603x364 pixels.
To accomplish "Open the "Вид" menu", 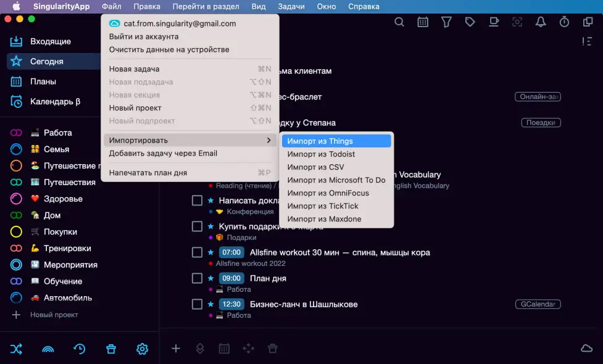I will (x=259, y=7).
